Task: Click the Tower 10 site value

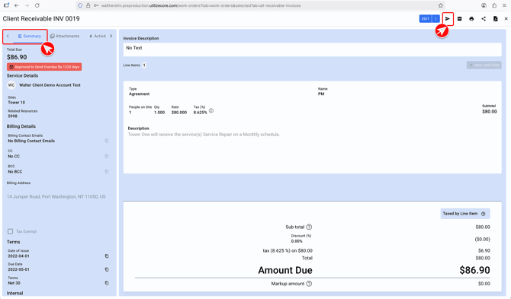Action: coord(17,103)
